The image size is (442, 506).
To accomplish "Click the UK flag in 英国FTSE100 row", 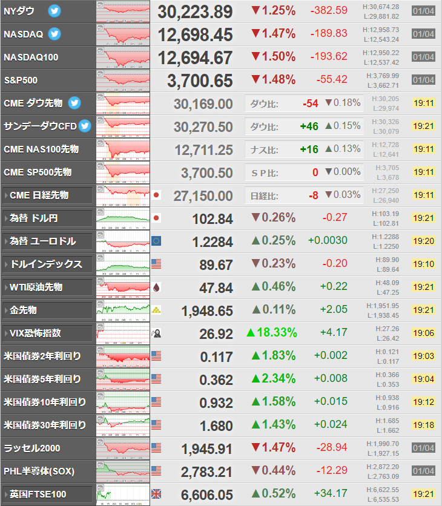I will [156, 494].
